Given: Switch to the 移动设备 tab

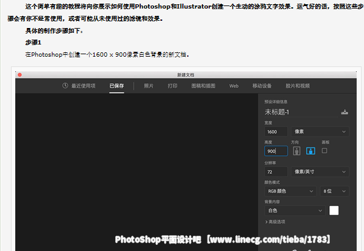Looking at the screenshot, I should [262, 86].
